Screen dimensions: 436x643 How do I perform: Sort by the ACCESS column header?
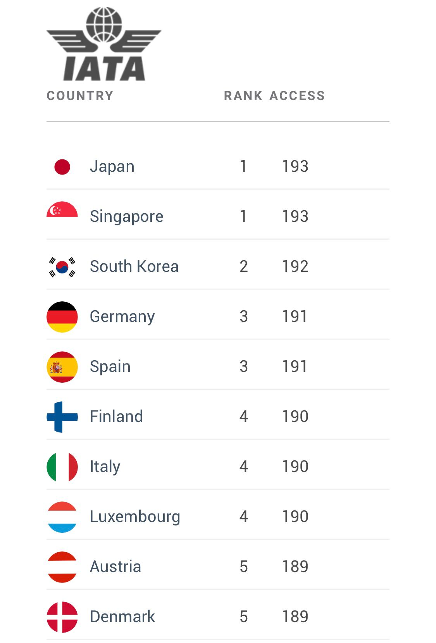tap(297, 96)
